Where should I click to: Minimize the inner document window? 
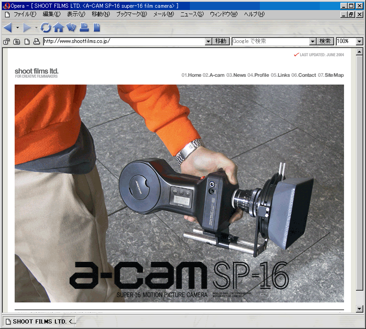(x=344, y=15)
